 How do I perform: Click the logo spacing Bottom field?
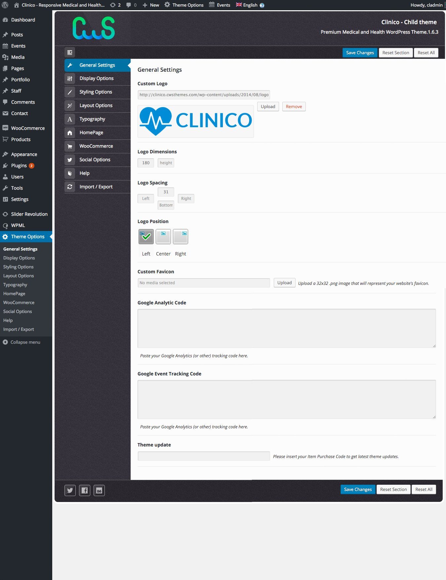166,205
